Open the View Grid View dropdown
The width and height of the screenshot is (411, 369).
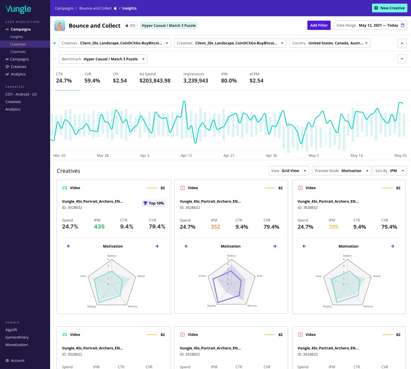click(289, 171)
